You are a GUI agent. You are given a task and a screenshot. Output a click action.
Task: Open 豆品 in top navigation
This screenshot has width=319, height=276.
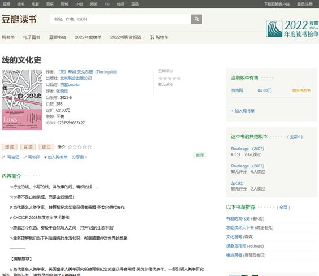coord(135,4)
